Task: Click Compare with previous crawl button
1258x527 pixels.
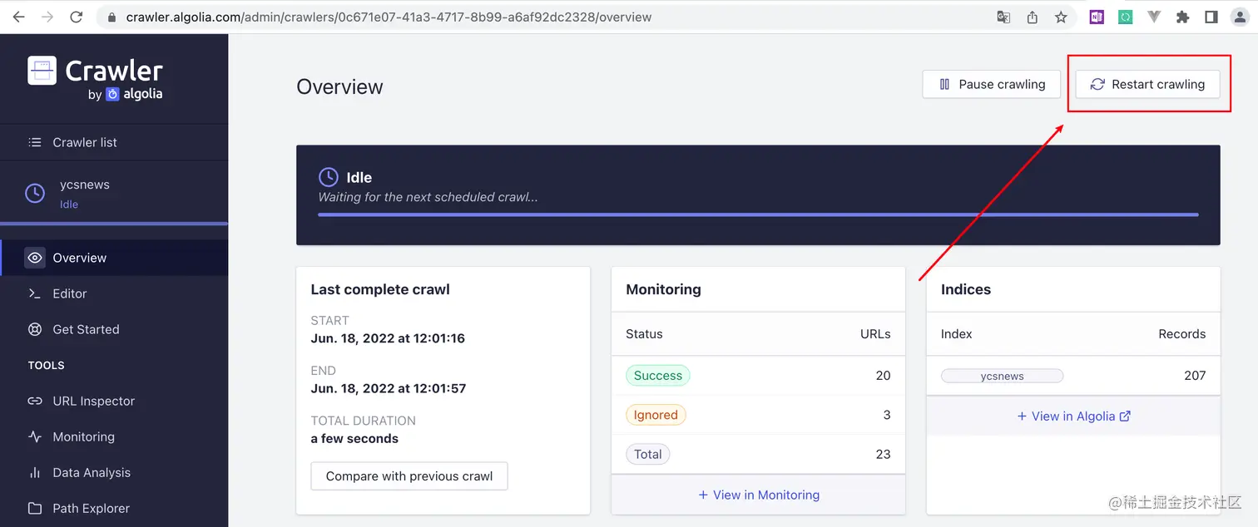Action: point(409,476)
